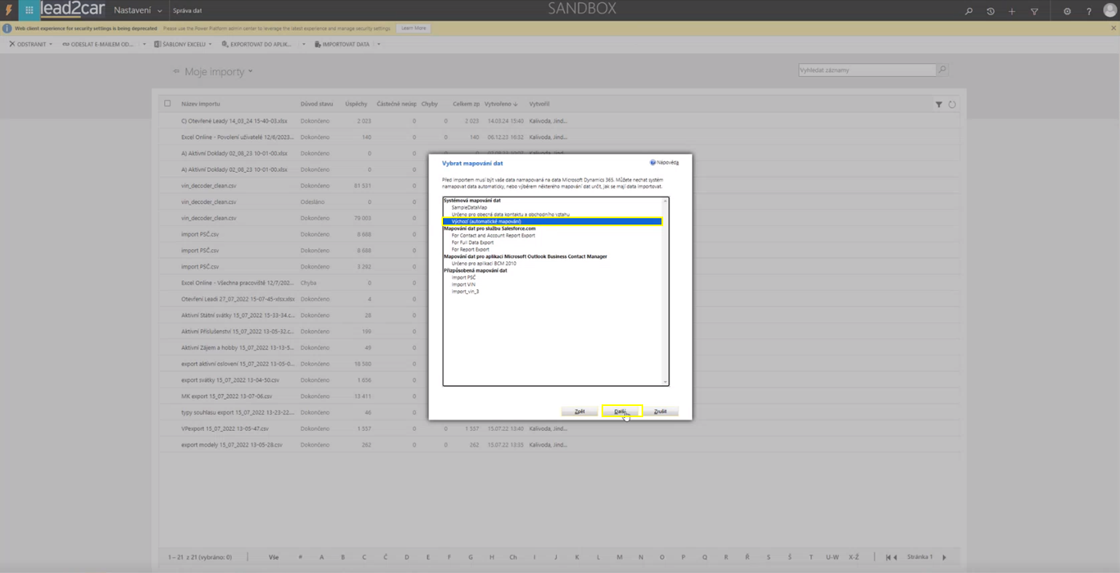Screen dimensions: 1120x573
Task: Open the user profile avatar
Action: pos(1110,10)
